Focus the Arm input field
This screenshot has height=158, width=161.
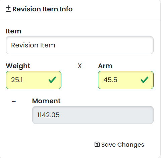[x=126, y=80]
